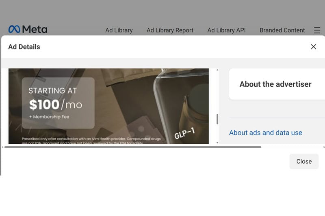The image size is (325, 216).
Task: Click the Ad Details heading text
Action: [24, 47]
